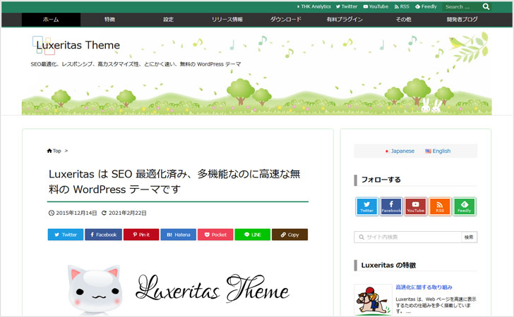Share the article on Facebook button

coord(103,235)
